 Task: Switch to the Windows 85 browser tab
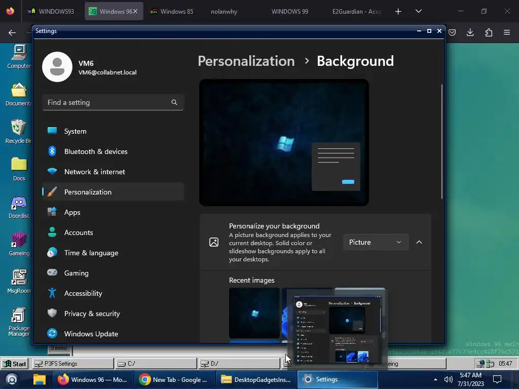tap(172, 11)
